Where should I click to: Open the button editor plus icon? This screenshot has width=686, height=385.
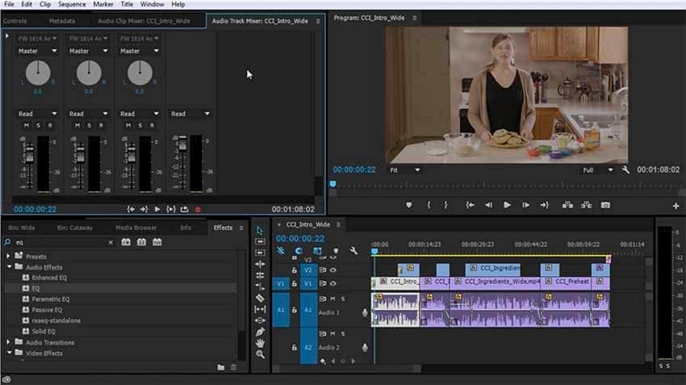676,206
